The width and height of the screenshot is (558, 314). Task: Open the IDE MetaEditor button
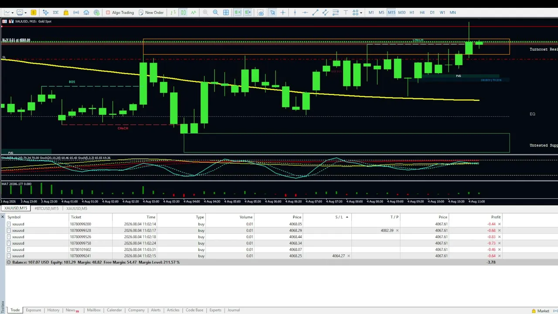tap(55, 12)
